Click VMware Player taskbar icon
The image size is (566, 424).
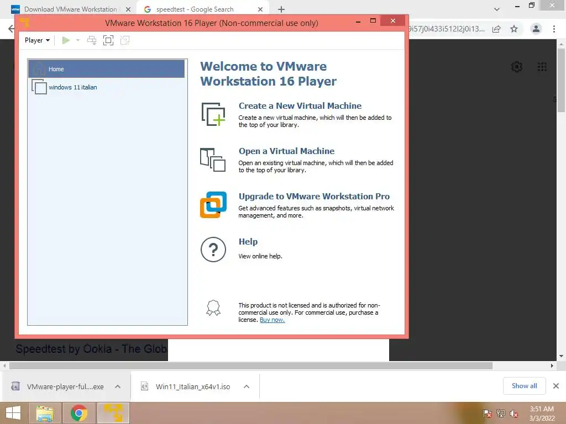113,413
